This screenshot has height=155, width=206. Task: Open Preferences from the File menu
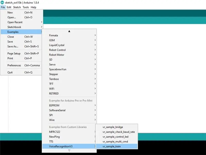coord(22,65)
